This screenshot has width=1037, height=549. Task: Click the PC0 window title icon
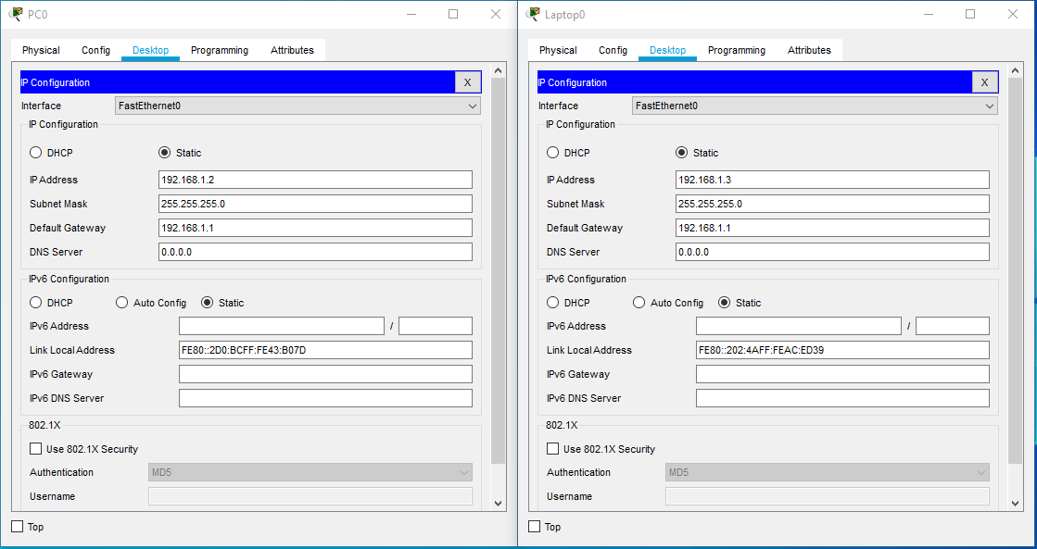(x=15, y=14)
